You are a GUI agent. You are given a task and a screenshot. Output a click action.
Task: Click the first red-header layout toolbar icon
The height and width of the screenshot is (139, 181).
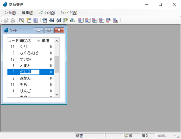click(x=81, y=20)
